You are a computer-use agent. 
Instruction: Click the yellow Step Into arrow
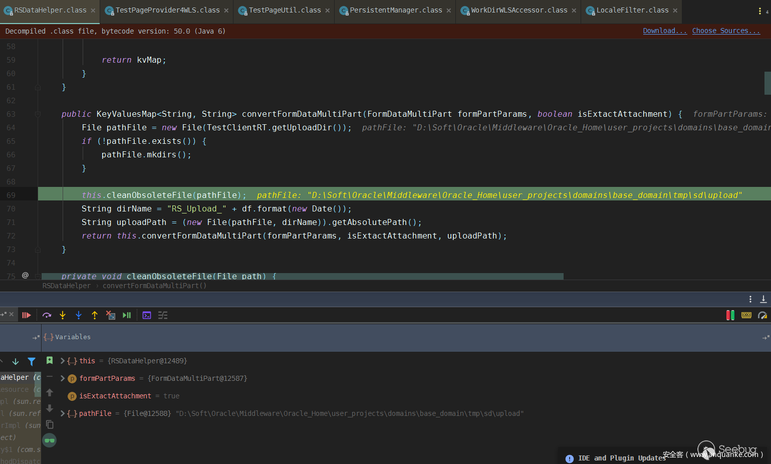click(63, 315)
